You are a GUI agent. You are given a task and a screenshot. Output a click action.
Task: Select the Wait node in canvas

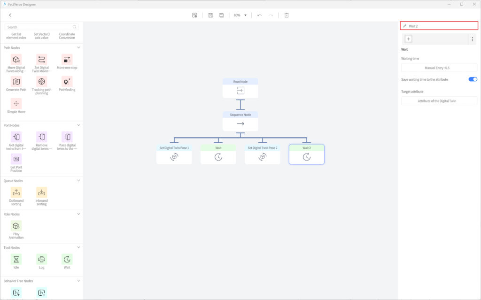[218, 154]
